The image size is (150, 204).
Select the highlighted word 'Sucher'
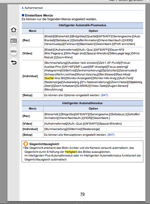click(x=49, y=78)
